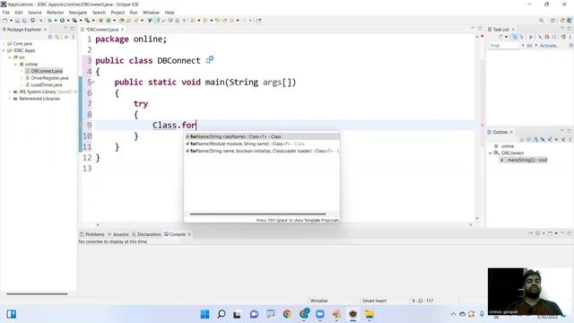Open Windows Start menu on taskbar
The width and height of the screenshot is (574, 323).
[205, 314]
